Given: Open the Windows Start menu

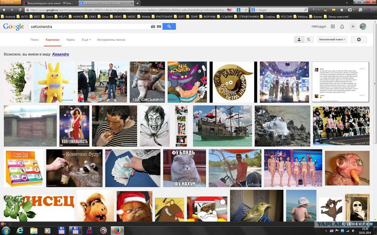Looking at the screenshot, I should tap(5, 231).
